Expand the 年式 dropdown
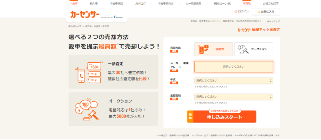321x140 pixels. (234, 80)
